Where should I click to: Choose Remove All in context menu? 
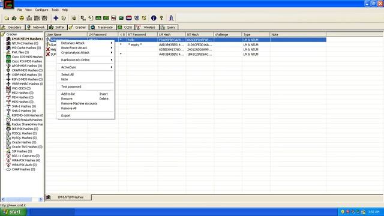86,108
